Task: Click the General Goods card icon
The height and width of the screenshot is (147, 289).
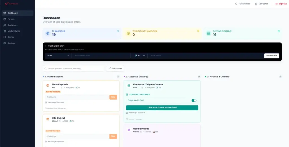Action: point(129,130)
